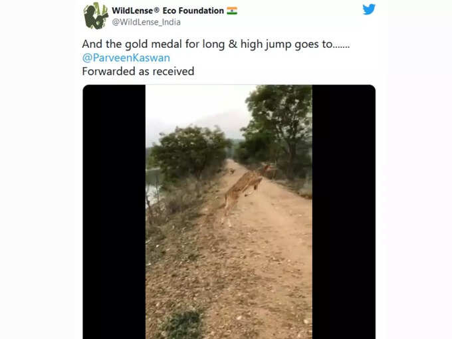Image resolution: width=452 pixels, height=339 pixels.
Task: Click the Twitter bird logo
Action: click(x=369, y=9)
